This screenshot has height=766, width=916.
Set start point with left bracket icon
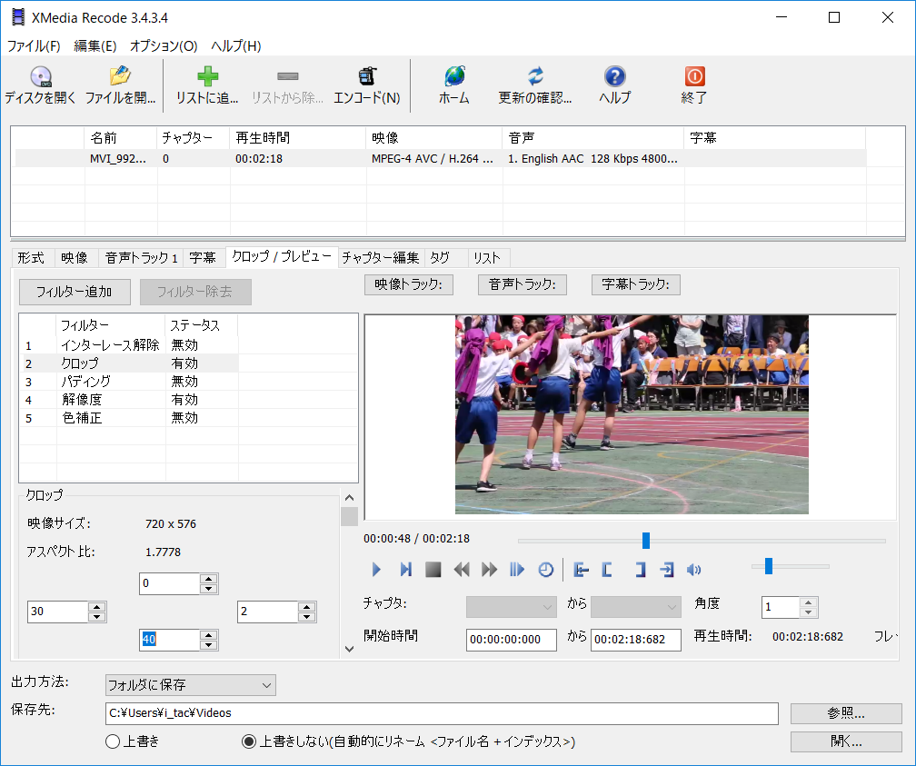coord(607,570)
